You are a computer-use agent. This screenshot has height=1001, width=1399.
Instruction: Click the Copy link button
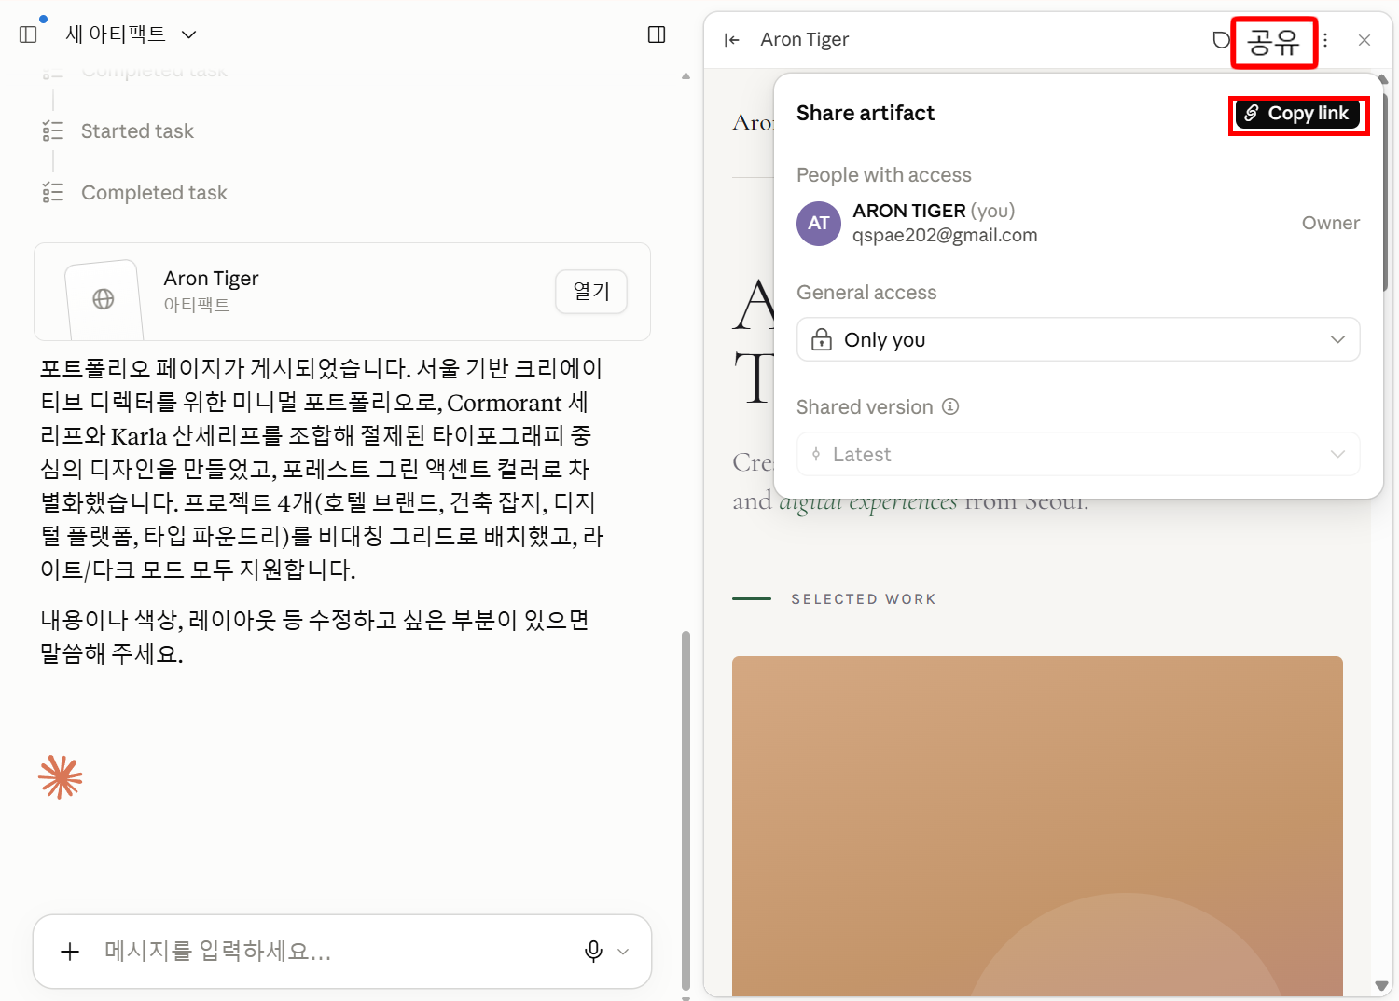point(1298,114)
